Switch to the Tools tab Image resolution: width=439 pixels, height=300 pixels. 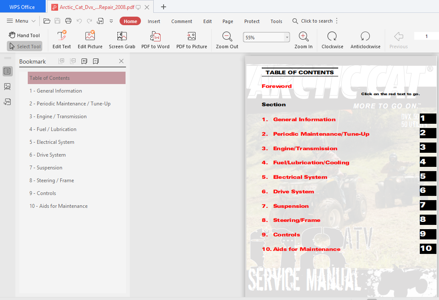click(x=276, y=21)
